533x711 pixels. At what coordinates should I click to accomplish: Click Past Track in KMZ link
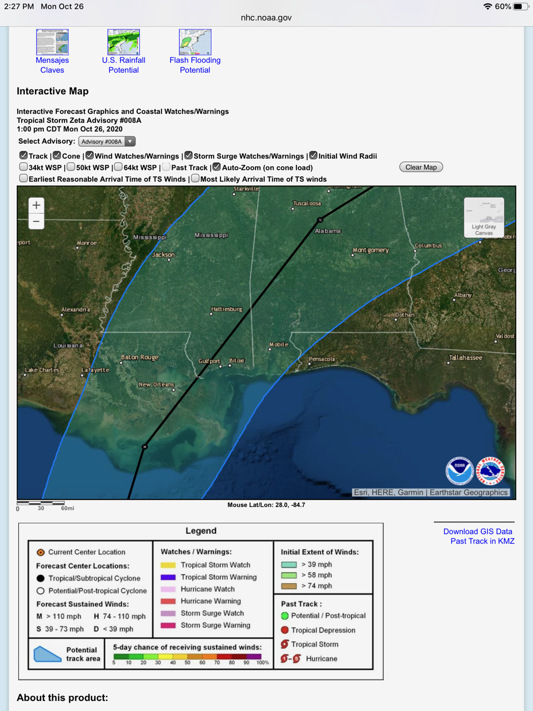click(x=482, y=541)
